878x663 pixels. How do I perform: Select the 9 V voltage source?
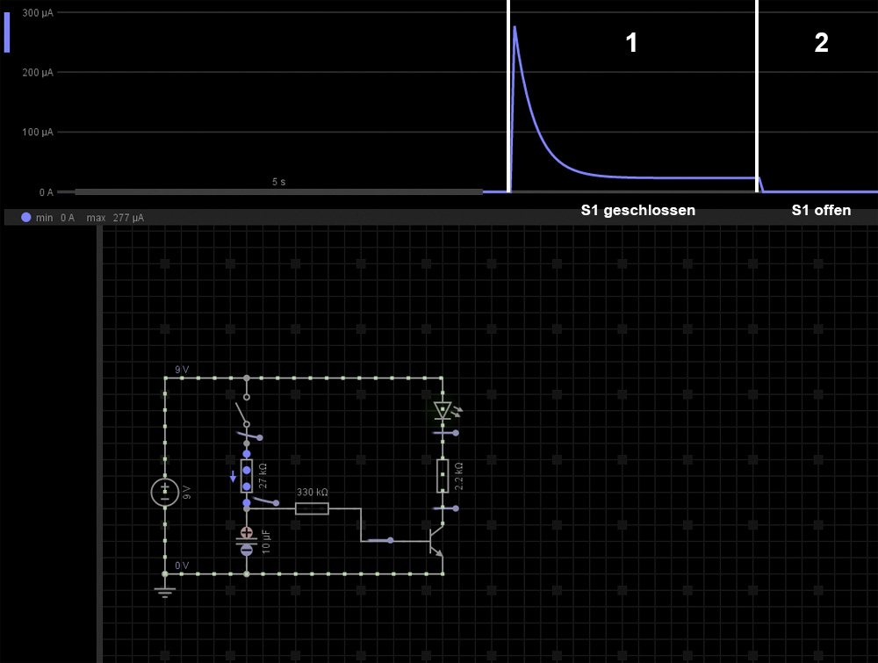[x=165, y=492]
